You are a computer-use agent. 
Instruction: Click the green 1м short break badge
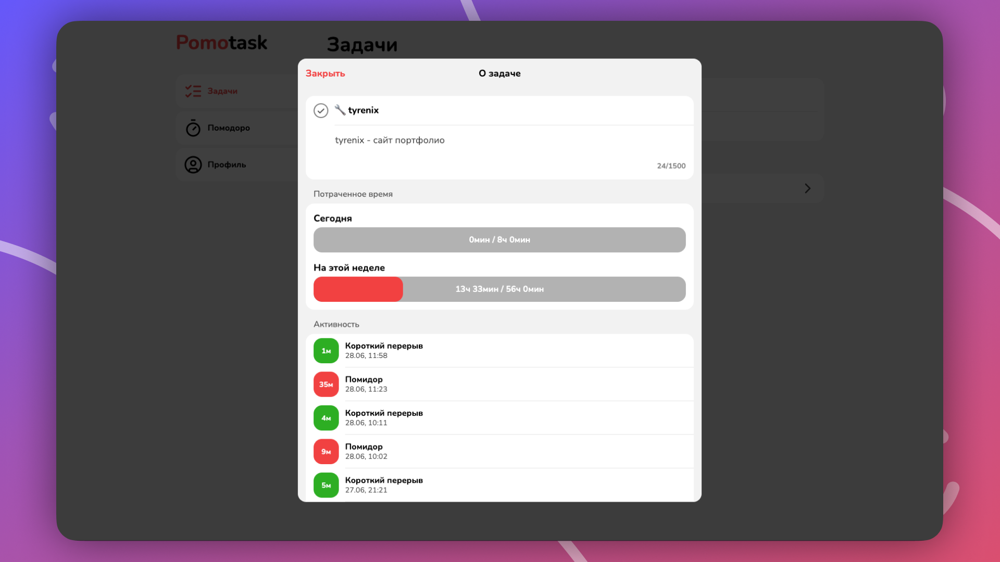pos(326,351)
